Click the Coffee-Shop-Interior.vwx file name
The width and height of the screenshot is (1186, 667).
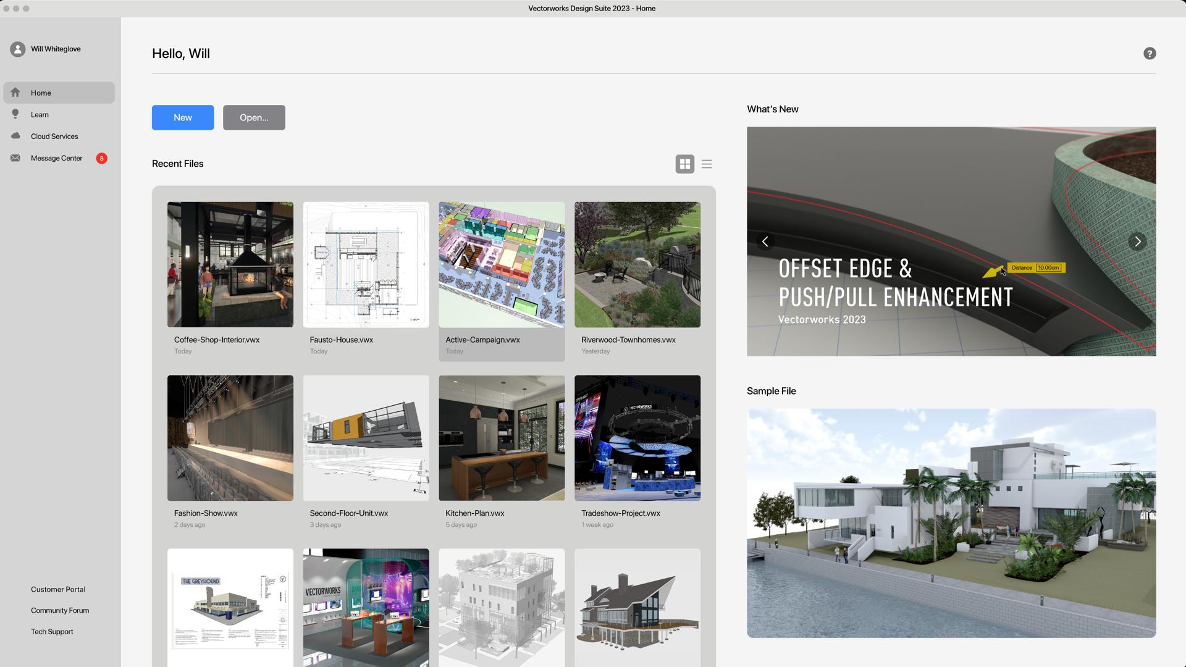coord(217,340)
